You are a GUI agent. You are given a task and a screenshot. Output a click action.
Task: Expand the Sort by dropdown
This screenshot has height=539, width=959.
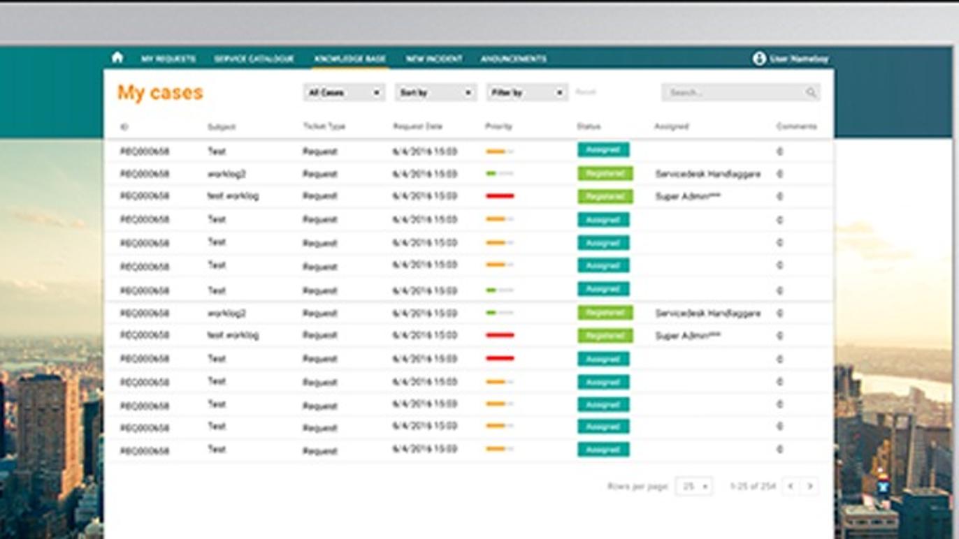click(435, 92)
